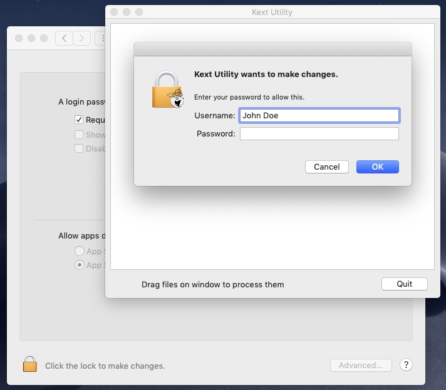Select the currently chosen App Store radio option
Screen dimensions: 446x390
[x=80, y=265]
